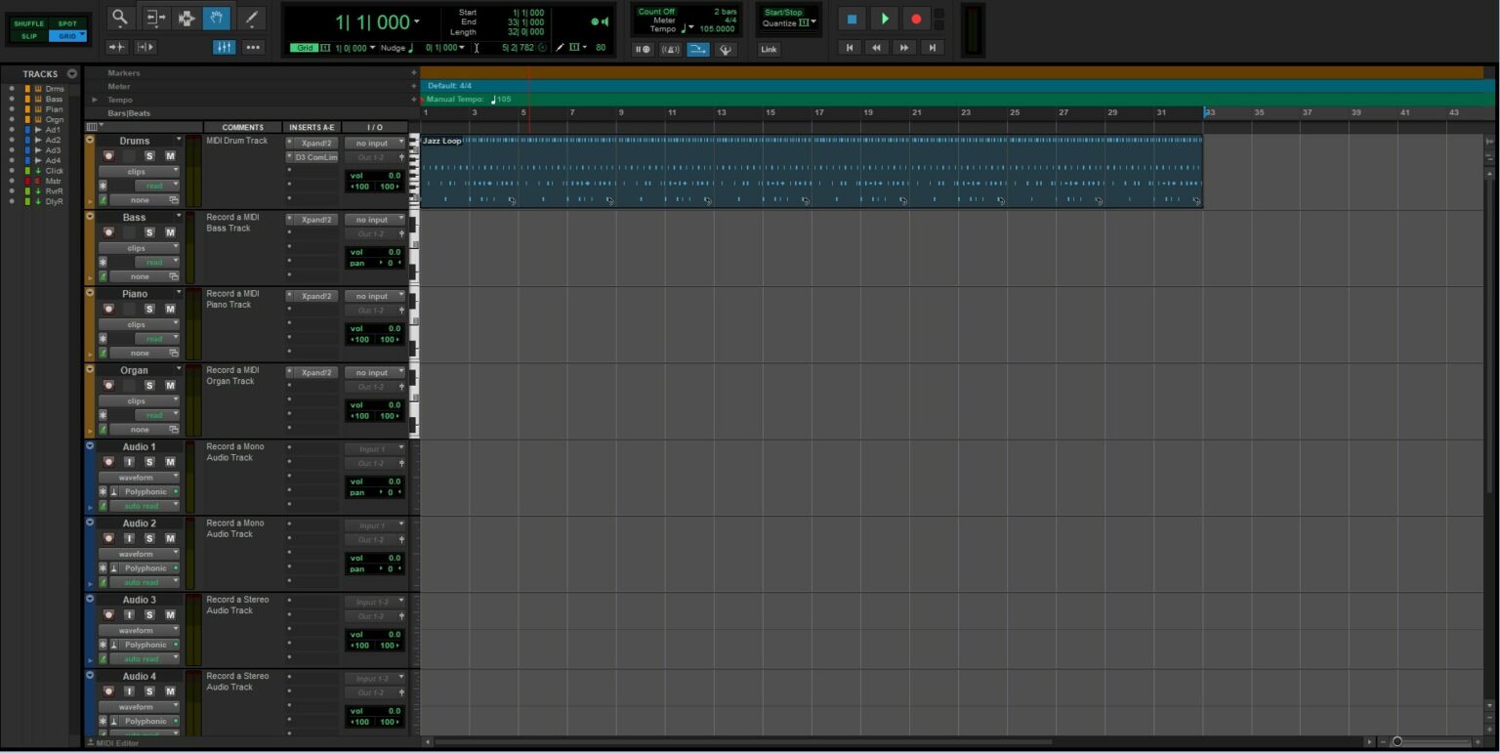
Task: Record-enable the Audio 1 track
Action: [107, 462]
